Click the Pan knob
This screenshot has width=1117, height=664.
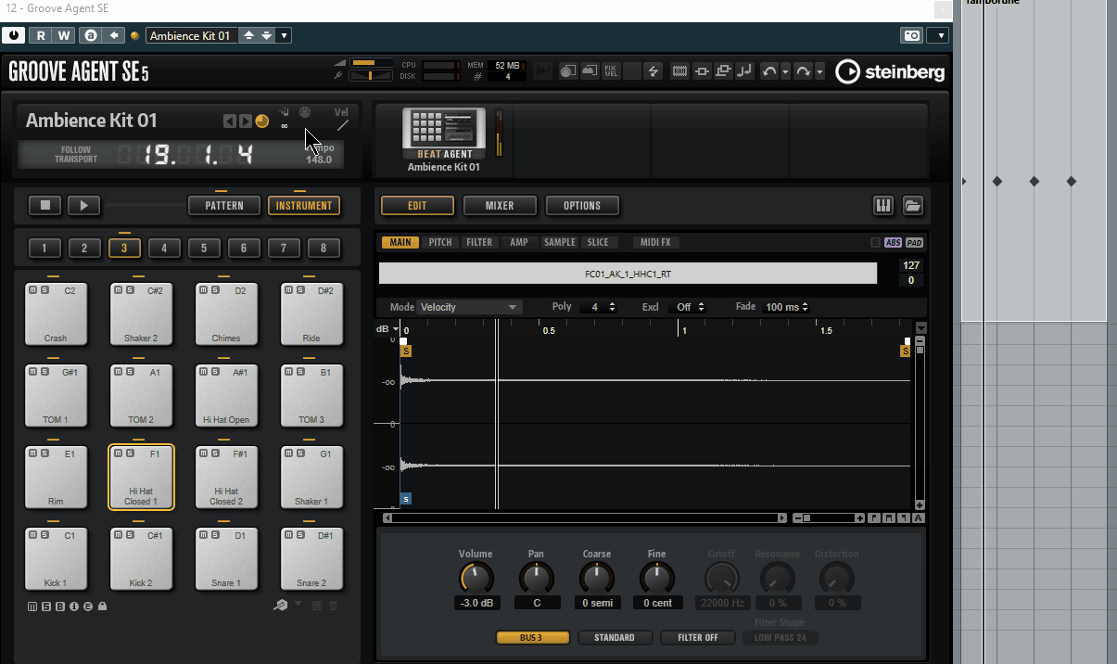(536, 578)
